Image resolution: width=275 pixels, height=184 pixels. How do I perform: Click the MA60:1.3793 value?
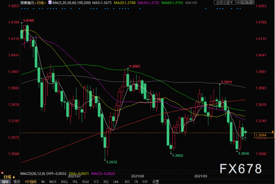(172, 3)
